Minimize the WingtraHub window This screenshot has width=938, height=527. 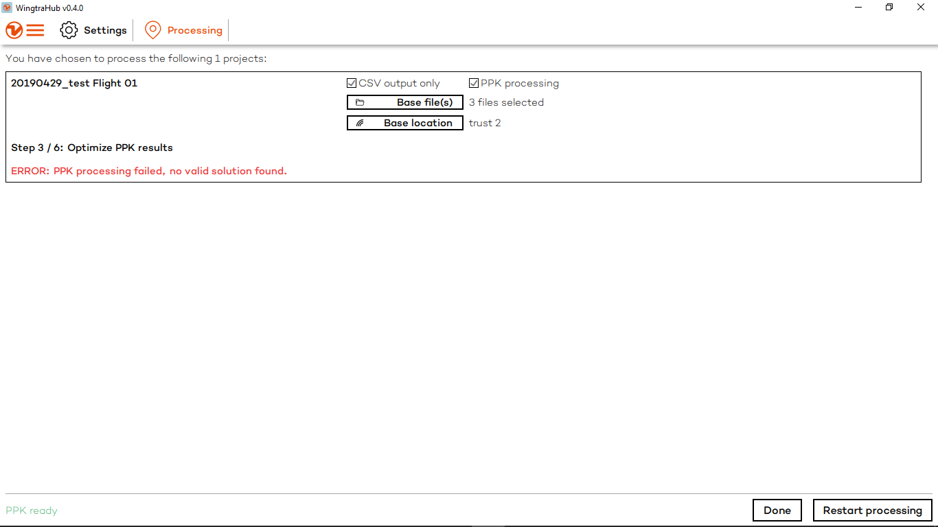pyautogui.click(x=858, y=8)
